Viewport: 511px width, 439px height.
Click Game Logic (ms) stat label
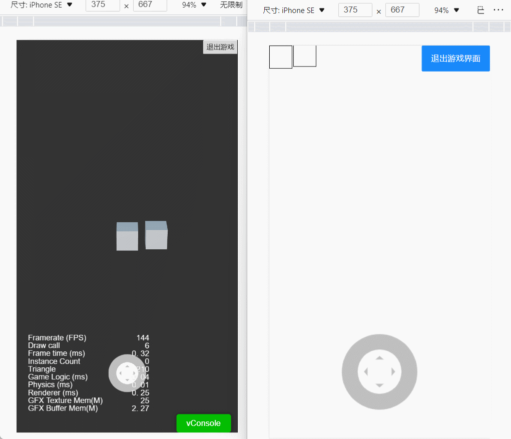(58, 377)
